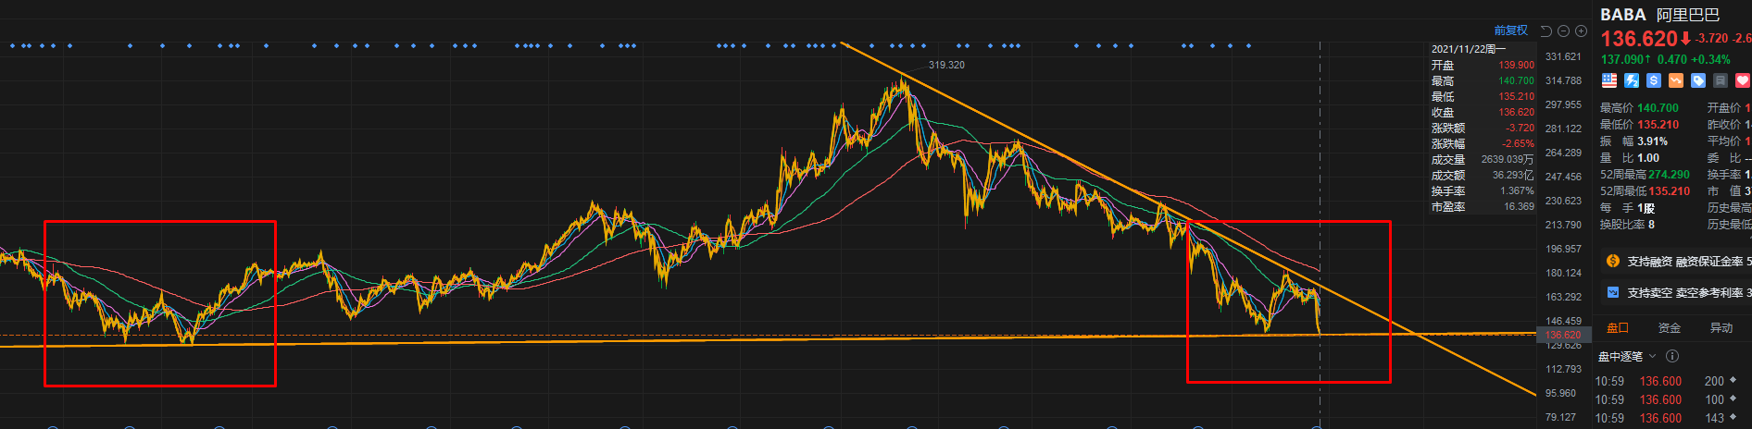The image size is (1752, 429).
Task: Zoom out the chart with minus icon
Action: (1563, 31)
